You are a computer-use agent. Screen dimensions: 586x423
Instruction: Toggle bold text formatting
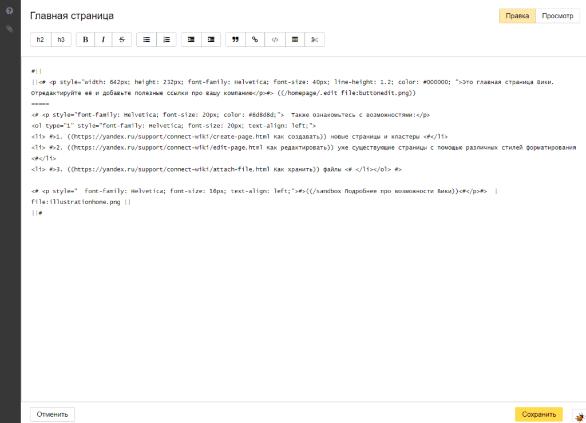tap(86, 39)
